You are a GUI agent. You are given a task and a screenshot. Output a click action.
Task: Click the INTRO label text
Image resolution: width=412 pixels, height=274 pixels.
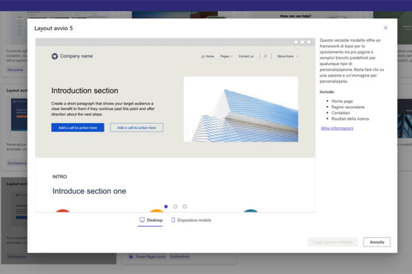click(x=60, y=177)
